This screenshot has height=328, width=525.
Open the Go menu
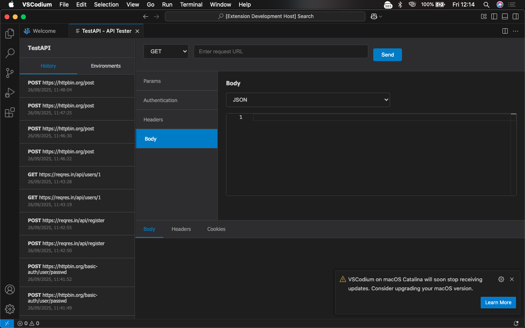coord(151,5)
